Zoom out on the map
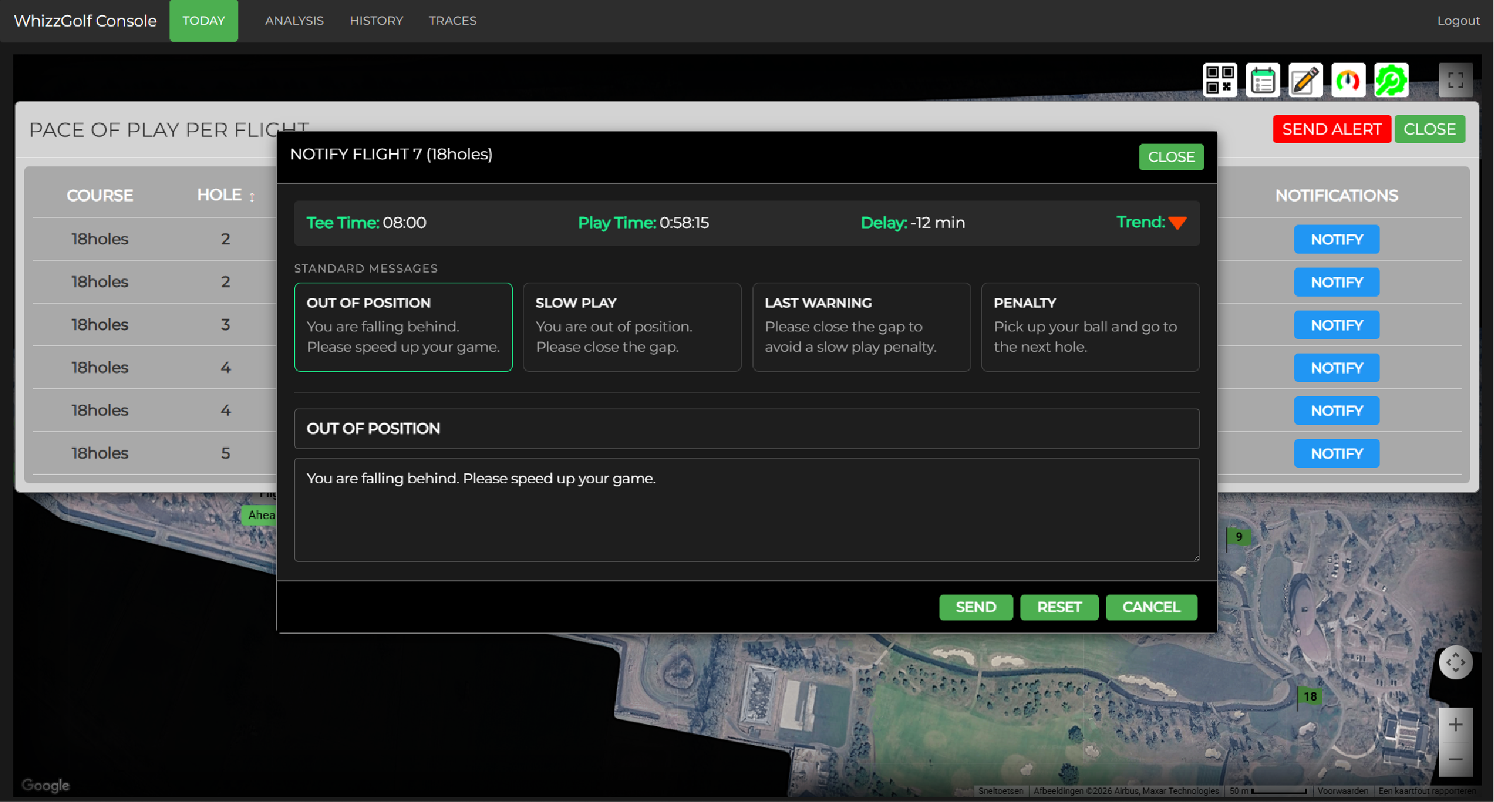Viewport: 1494px width, 802px height. pos(1455,760)
